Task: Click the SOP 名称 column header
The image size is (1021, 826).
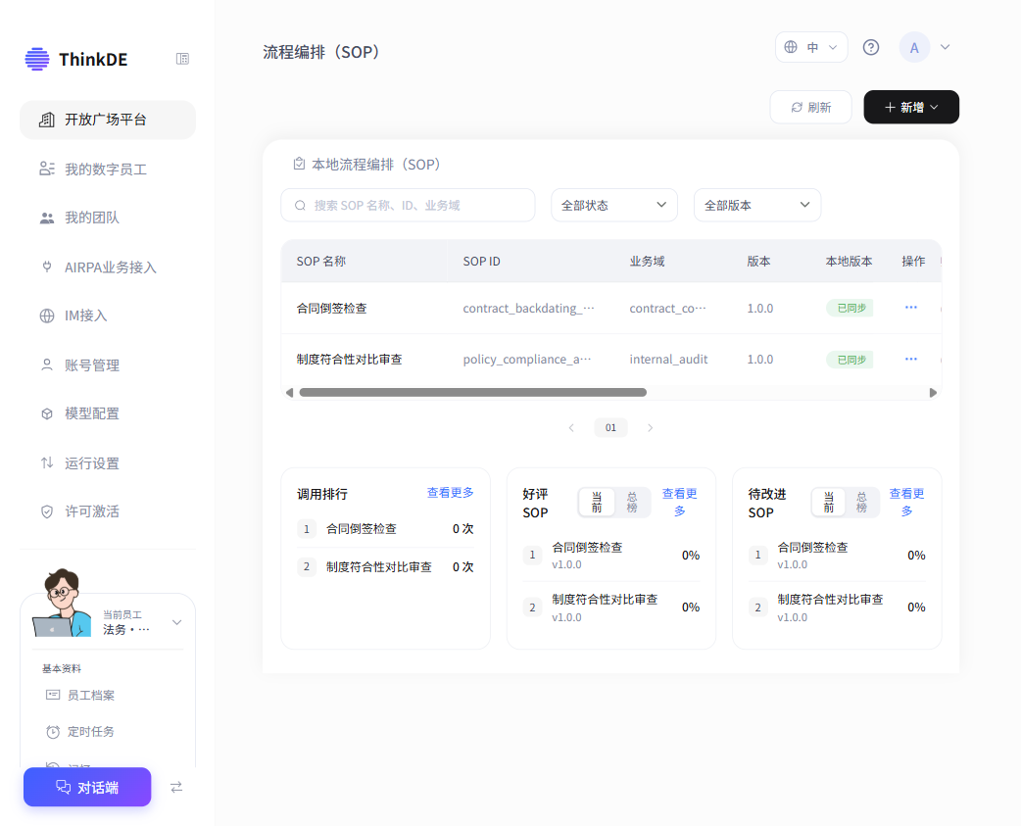Action: 321,262
